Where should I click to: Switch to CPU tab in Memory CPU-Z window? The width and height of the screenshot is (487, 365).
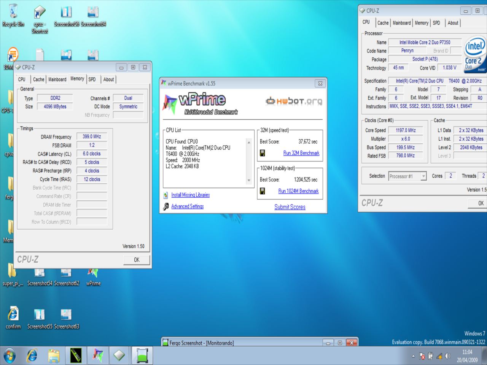click(22, 79)
